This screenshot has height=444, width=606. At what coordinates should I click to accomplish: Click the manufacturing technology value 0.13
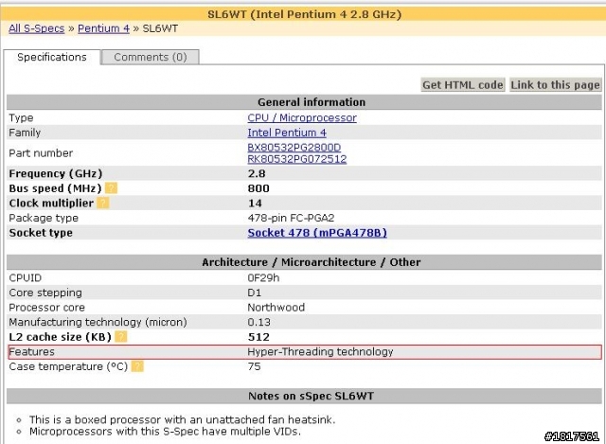coord(258,322)
